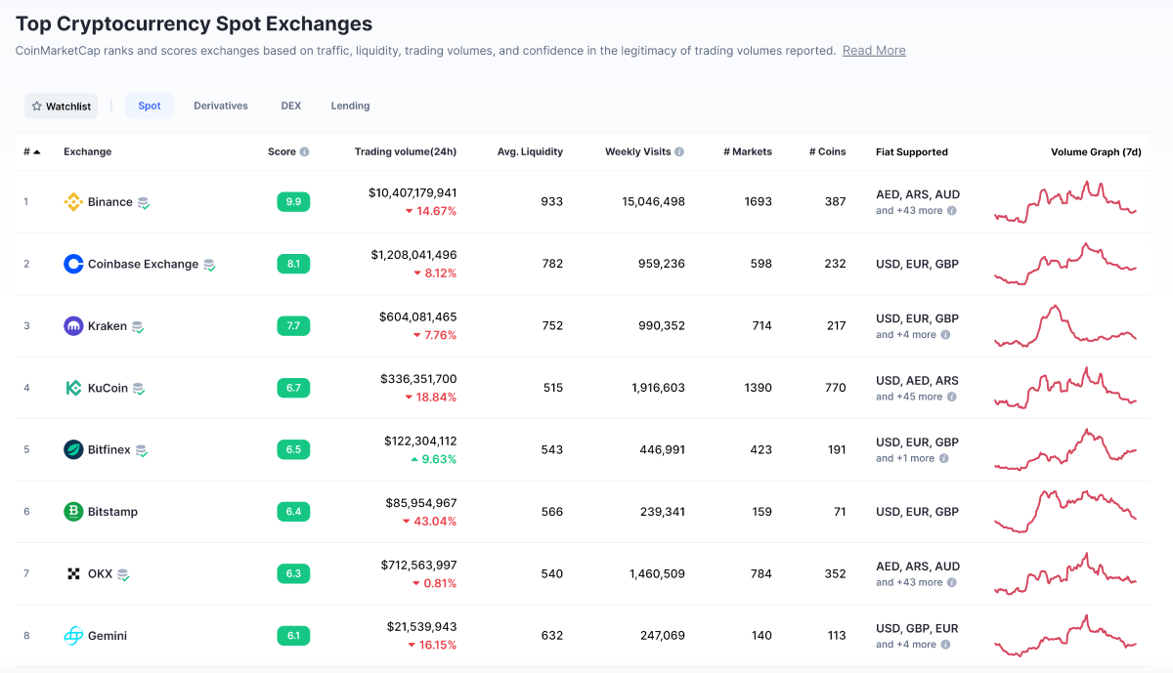Screen dimensions: 1173x673
Task: Expand Binance's '+43 more' fiat list
Action: pyautogui.click(x=915, y=211)
